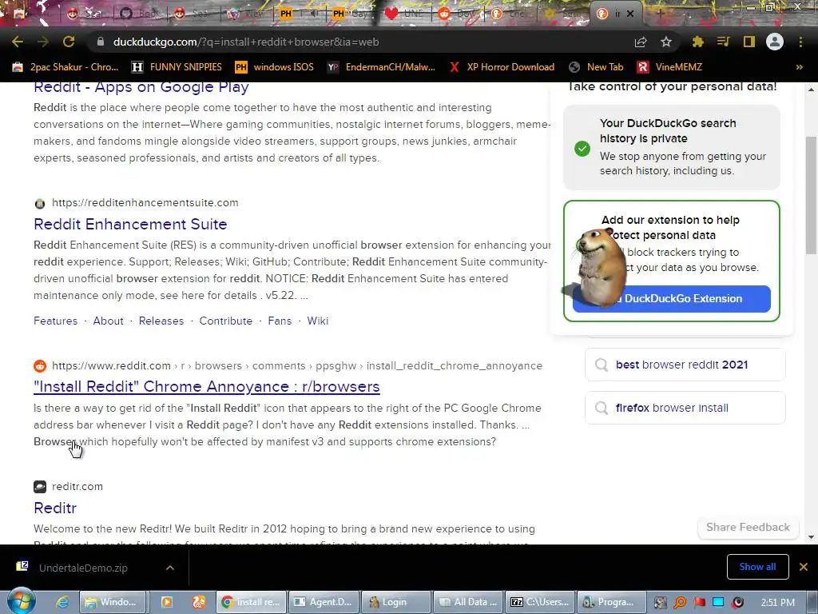Open the Wiki sitelink
818x614 pixels.
pos(317,321)
